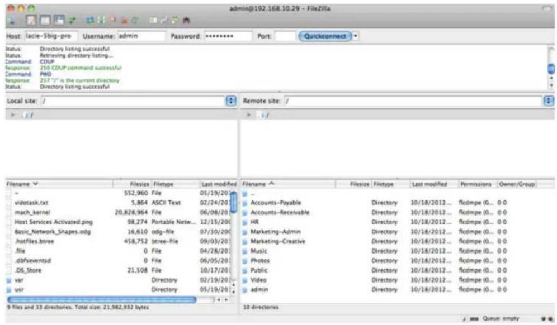Open the Quickconnect history dropdown arrow
This screenshot has width=557, height=325.
click(356, 36)
